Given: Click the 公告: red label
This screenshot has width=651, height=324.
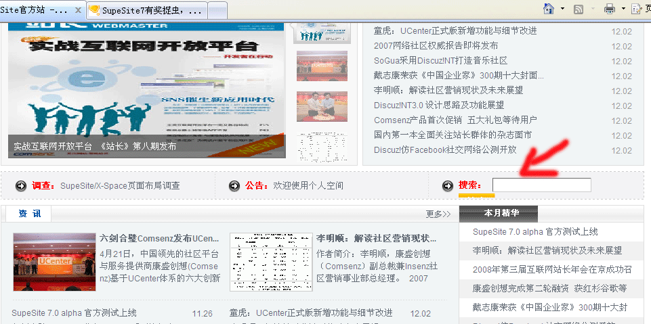Looking at the screenshot, I should 257,185.
